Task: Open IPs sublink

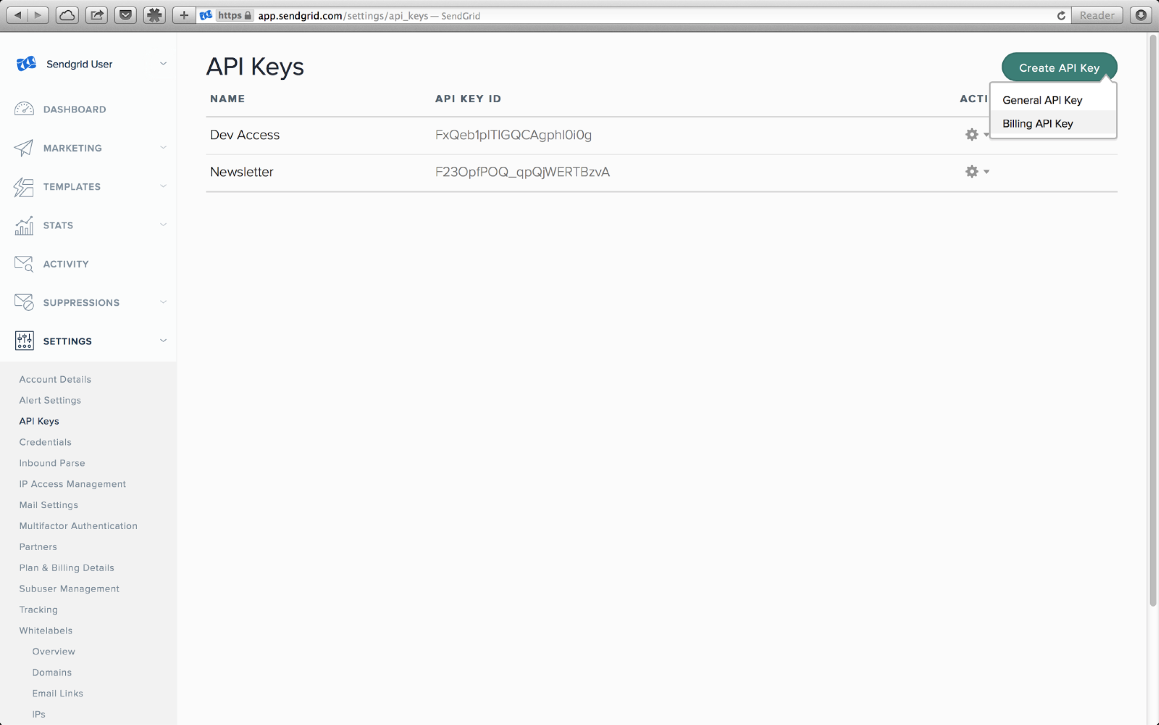Action: (x=38, y=714)
